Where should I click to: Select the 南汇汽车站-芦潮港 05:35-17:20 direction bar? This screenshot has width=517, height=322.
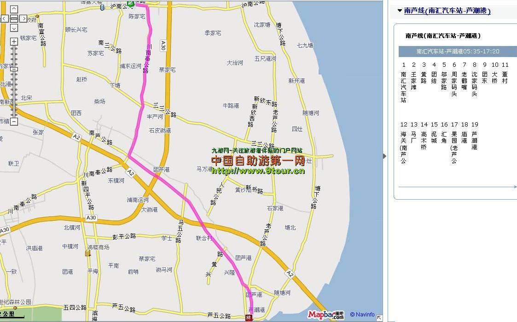458,52
